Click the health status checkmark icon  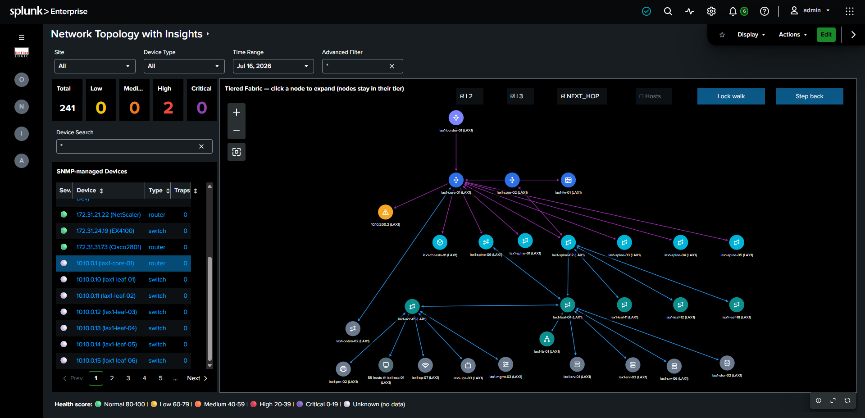(x=646, y=11)
